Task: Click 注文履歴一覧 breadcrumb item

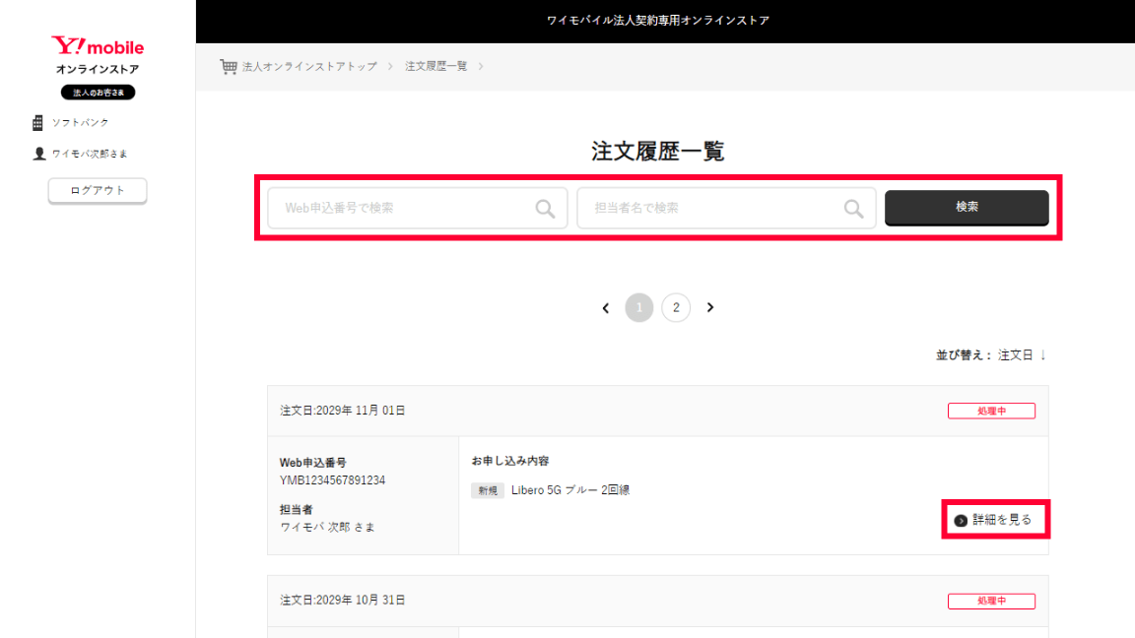Action: pyautogui.click(x=436, y=66)
